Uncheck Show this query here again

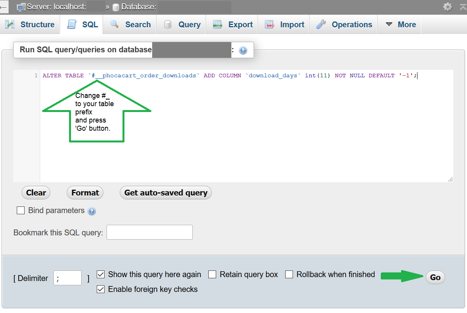(101, 274)
